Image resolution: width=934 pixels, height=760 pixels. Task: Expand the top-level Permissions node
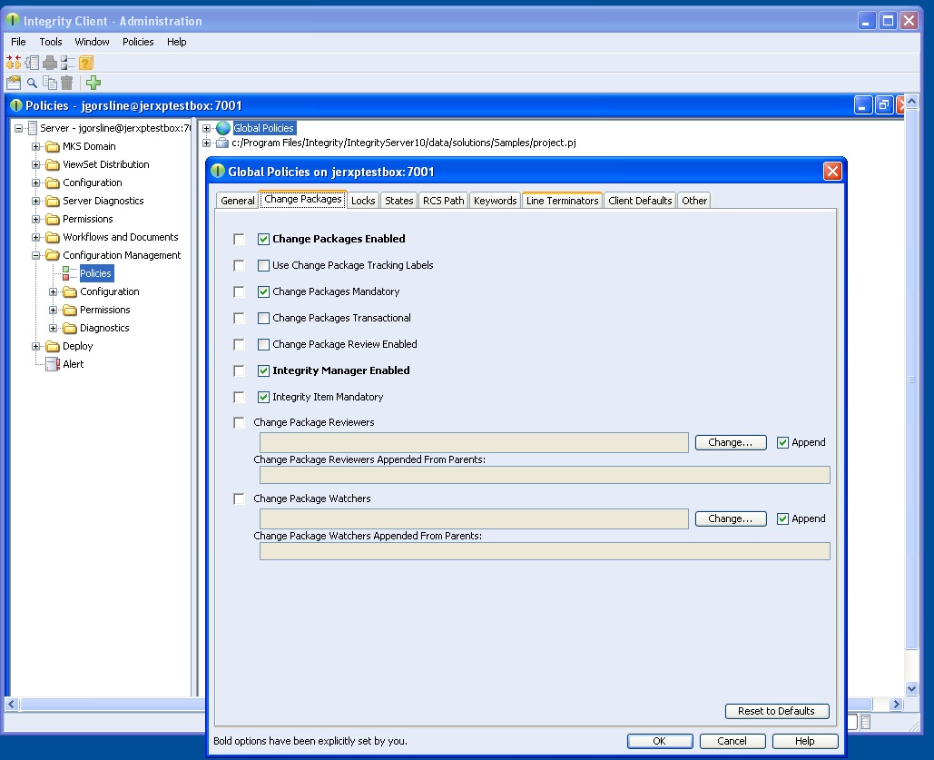tap(35, 220)
